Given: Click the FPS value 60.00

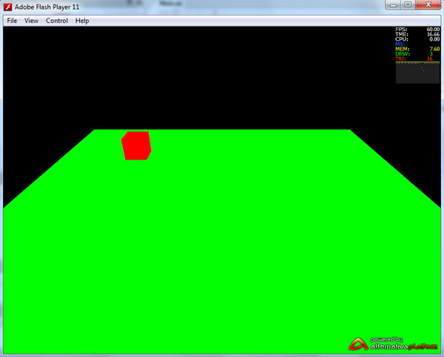Looking at the screenshot, I should tap(433, 29).
